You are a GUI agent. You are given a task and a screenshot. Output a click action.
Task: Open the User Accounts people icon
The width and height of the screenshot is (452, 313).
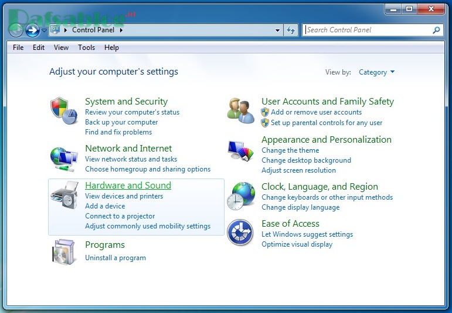[241, 111]
